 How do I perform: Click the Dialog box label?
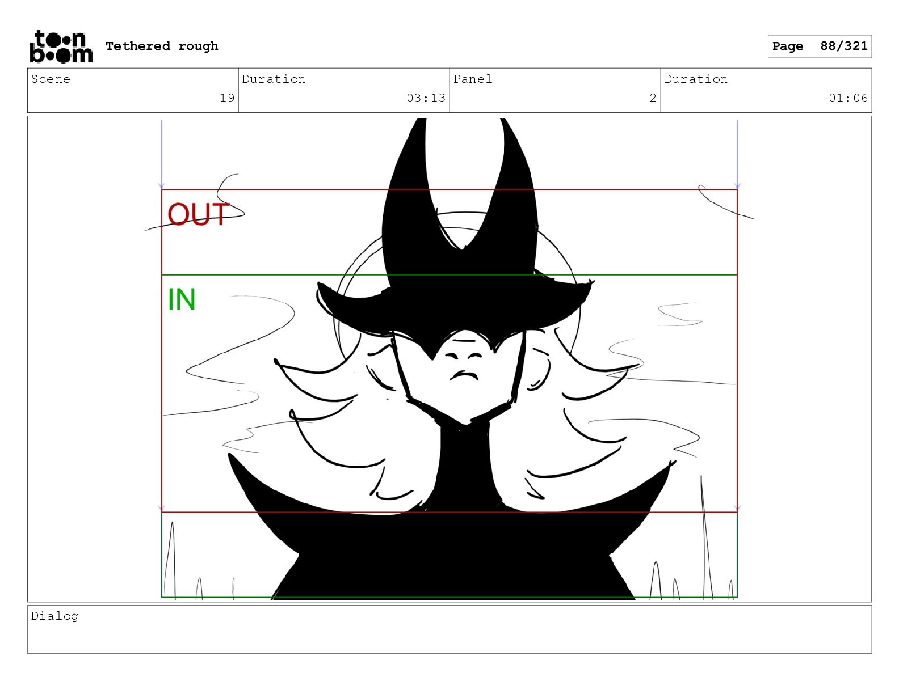pyautogui.click(x=54, y=616)
